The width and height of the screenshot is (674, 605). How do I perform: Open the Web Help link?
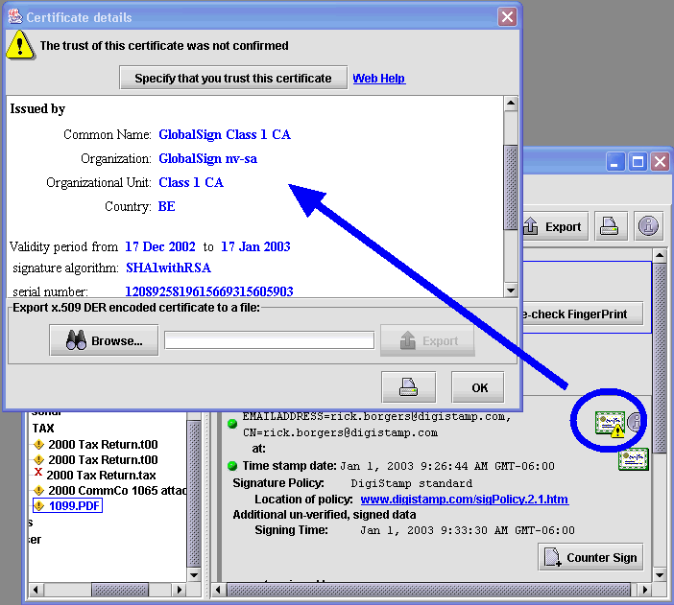(378, 79)
